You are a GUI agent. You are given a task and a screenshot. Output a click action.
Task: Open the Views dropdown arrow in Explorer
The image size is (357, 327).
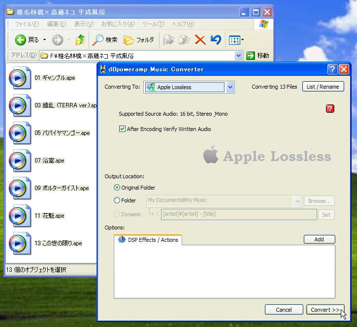[x=242, y=40]
